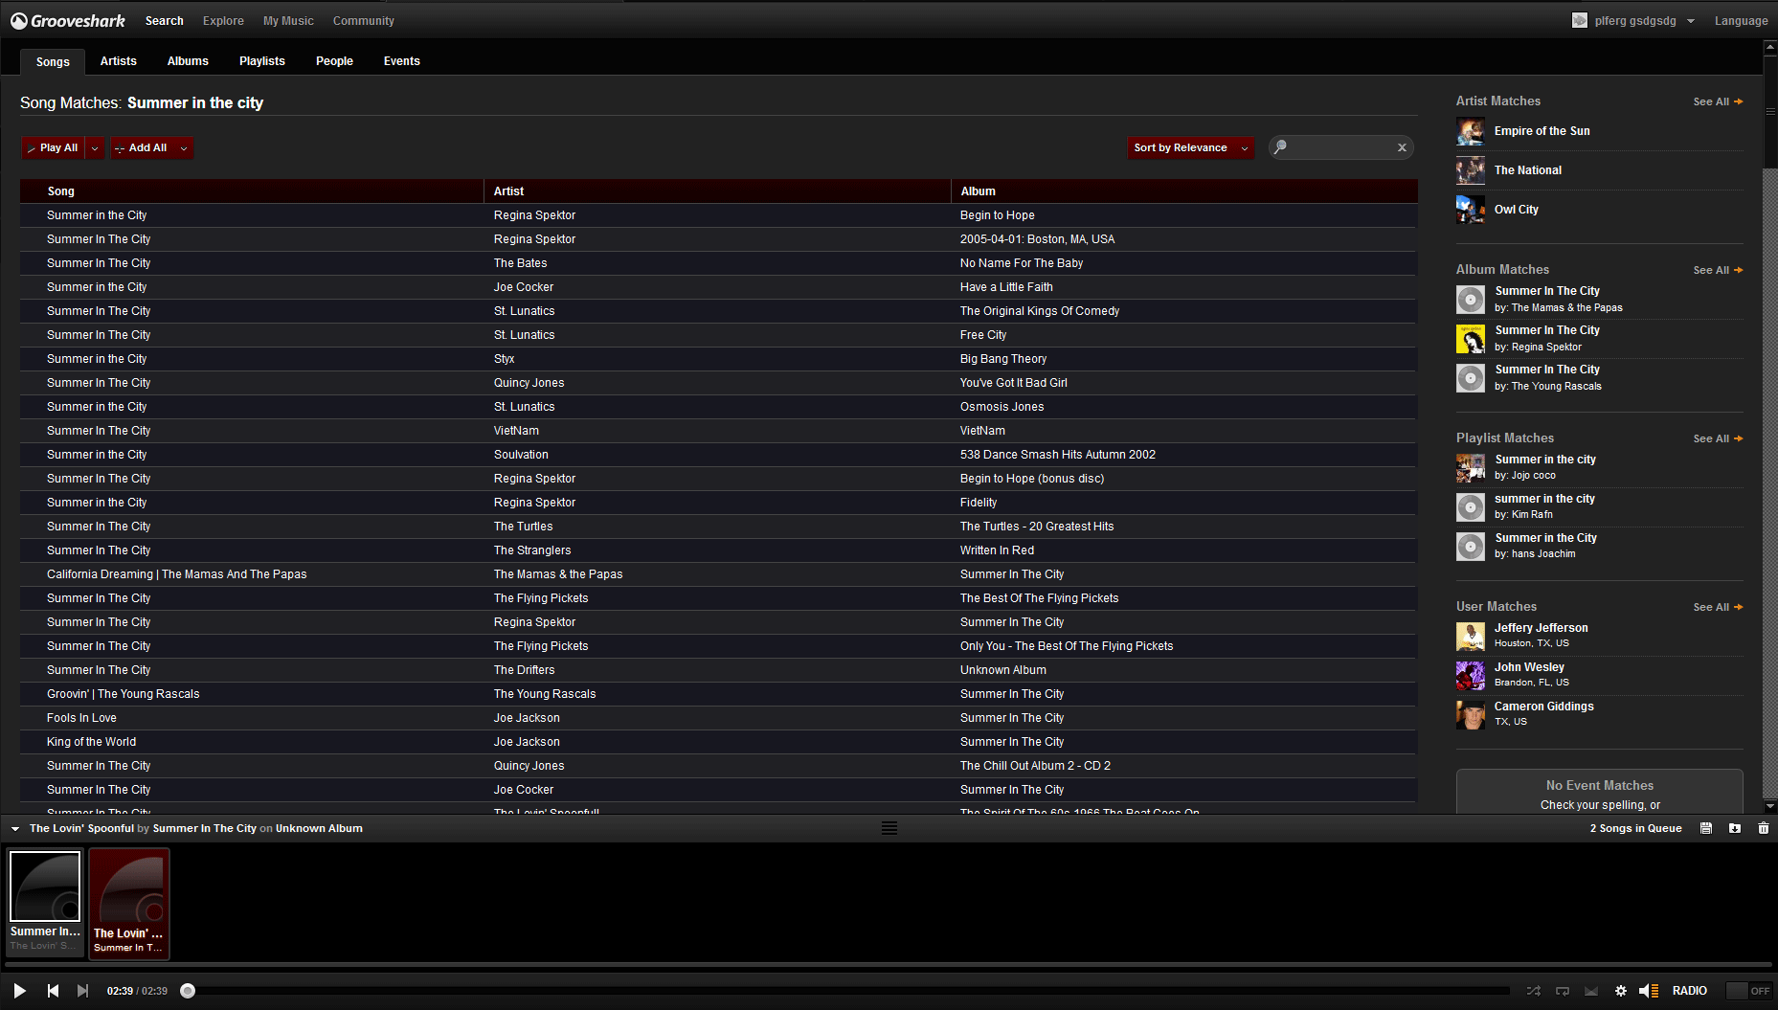
Task: Sort the table by the Artist column header
Action: click(717, 191)
